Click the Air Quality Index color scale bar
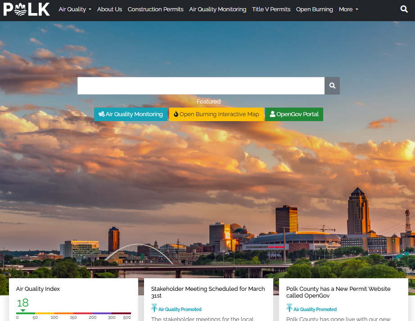 click(73, 313)
